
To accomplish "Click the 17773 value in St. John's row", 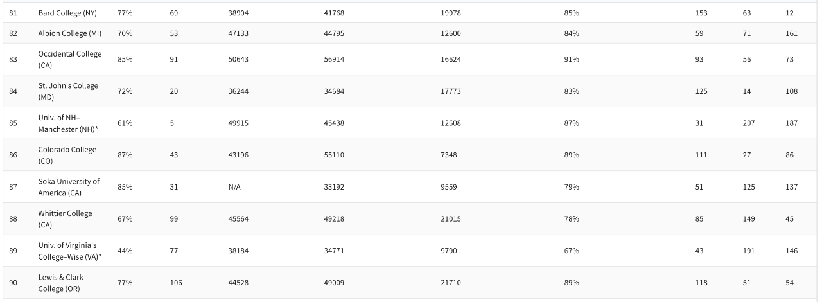I will coord(451,91).
